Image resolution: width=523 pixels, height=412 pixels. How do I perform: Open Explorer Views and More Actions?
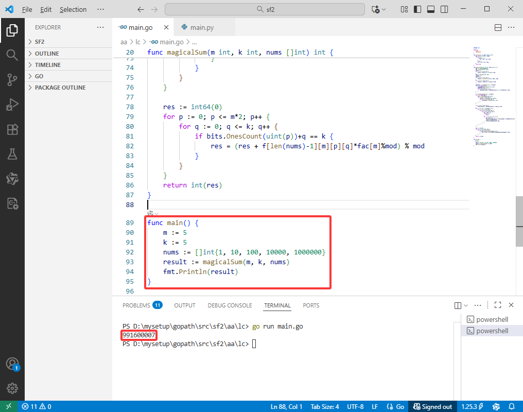(x=100, y=27)
